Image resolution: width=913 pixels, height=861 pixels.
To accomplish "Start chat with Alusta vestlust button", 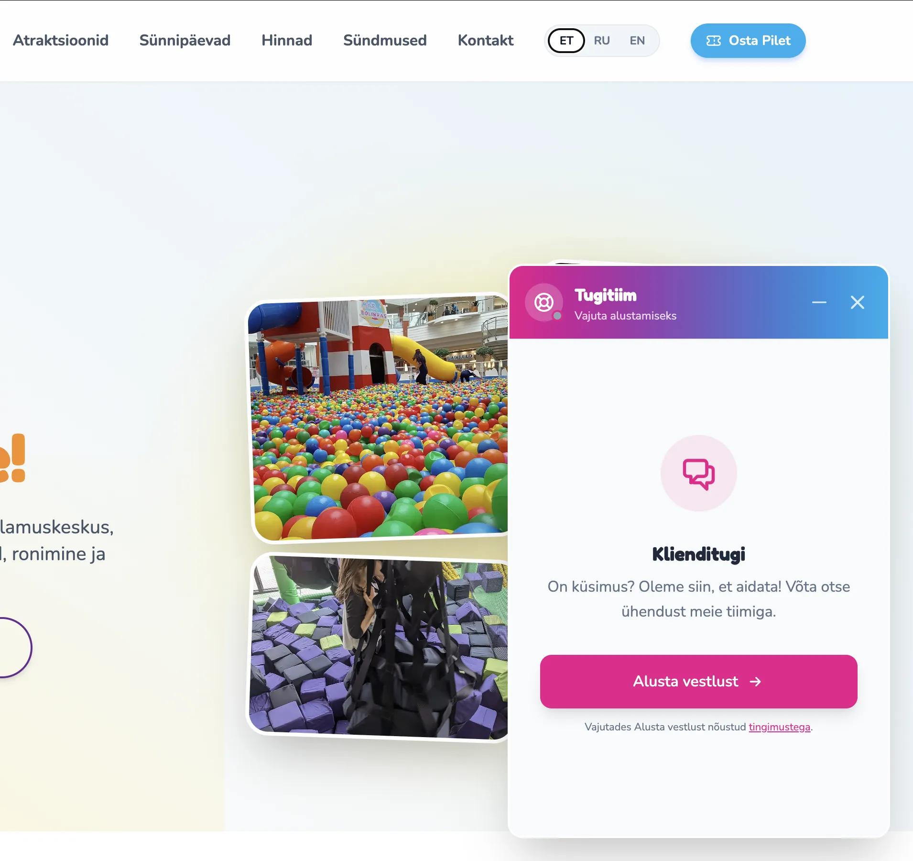I will point(698,682).
